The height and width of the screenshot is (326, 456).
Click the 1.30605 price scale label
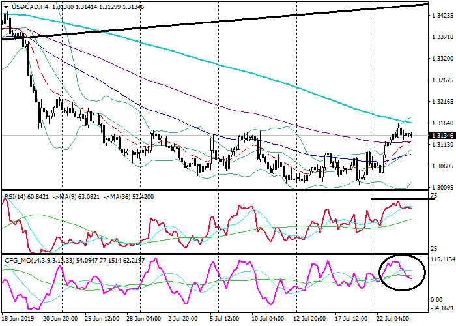(x=442, y=166)
